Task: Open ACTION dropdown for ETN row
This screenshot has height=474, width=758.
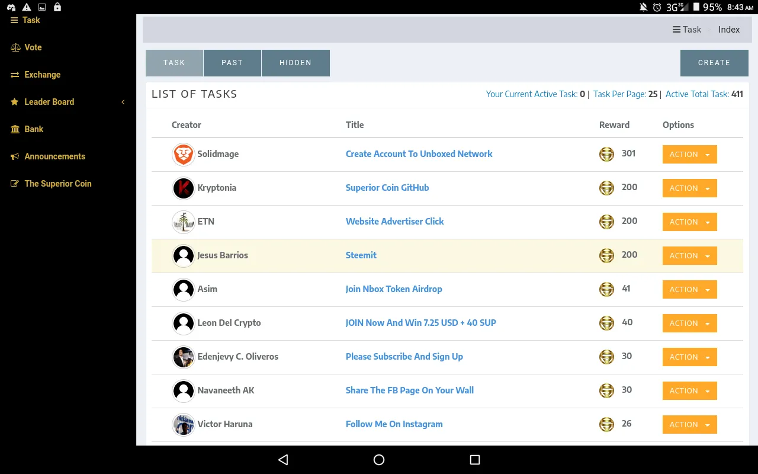Action: 690,222
